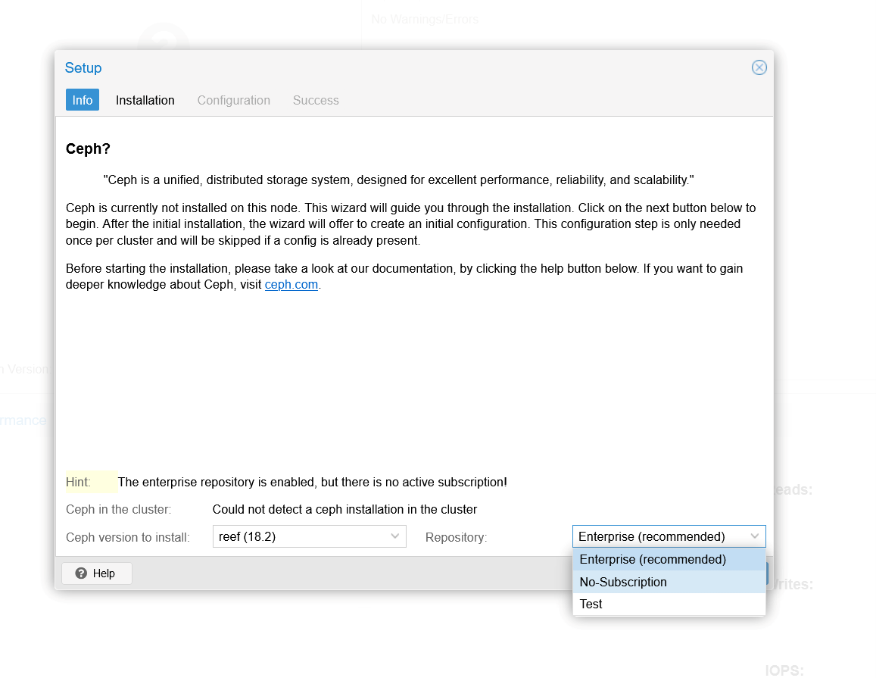876x678 pixels.
Task: Click the Repository combo box text field
Action: coord(657,536)
